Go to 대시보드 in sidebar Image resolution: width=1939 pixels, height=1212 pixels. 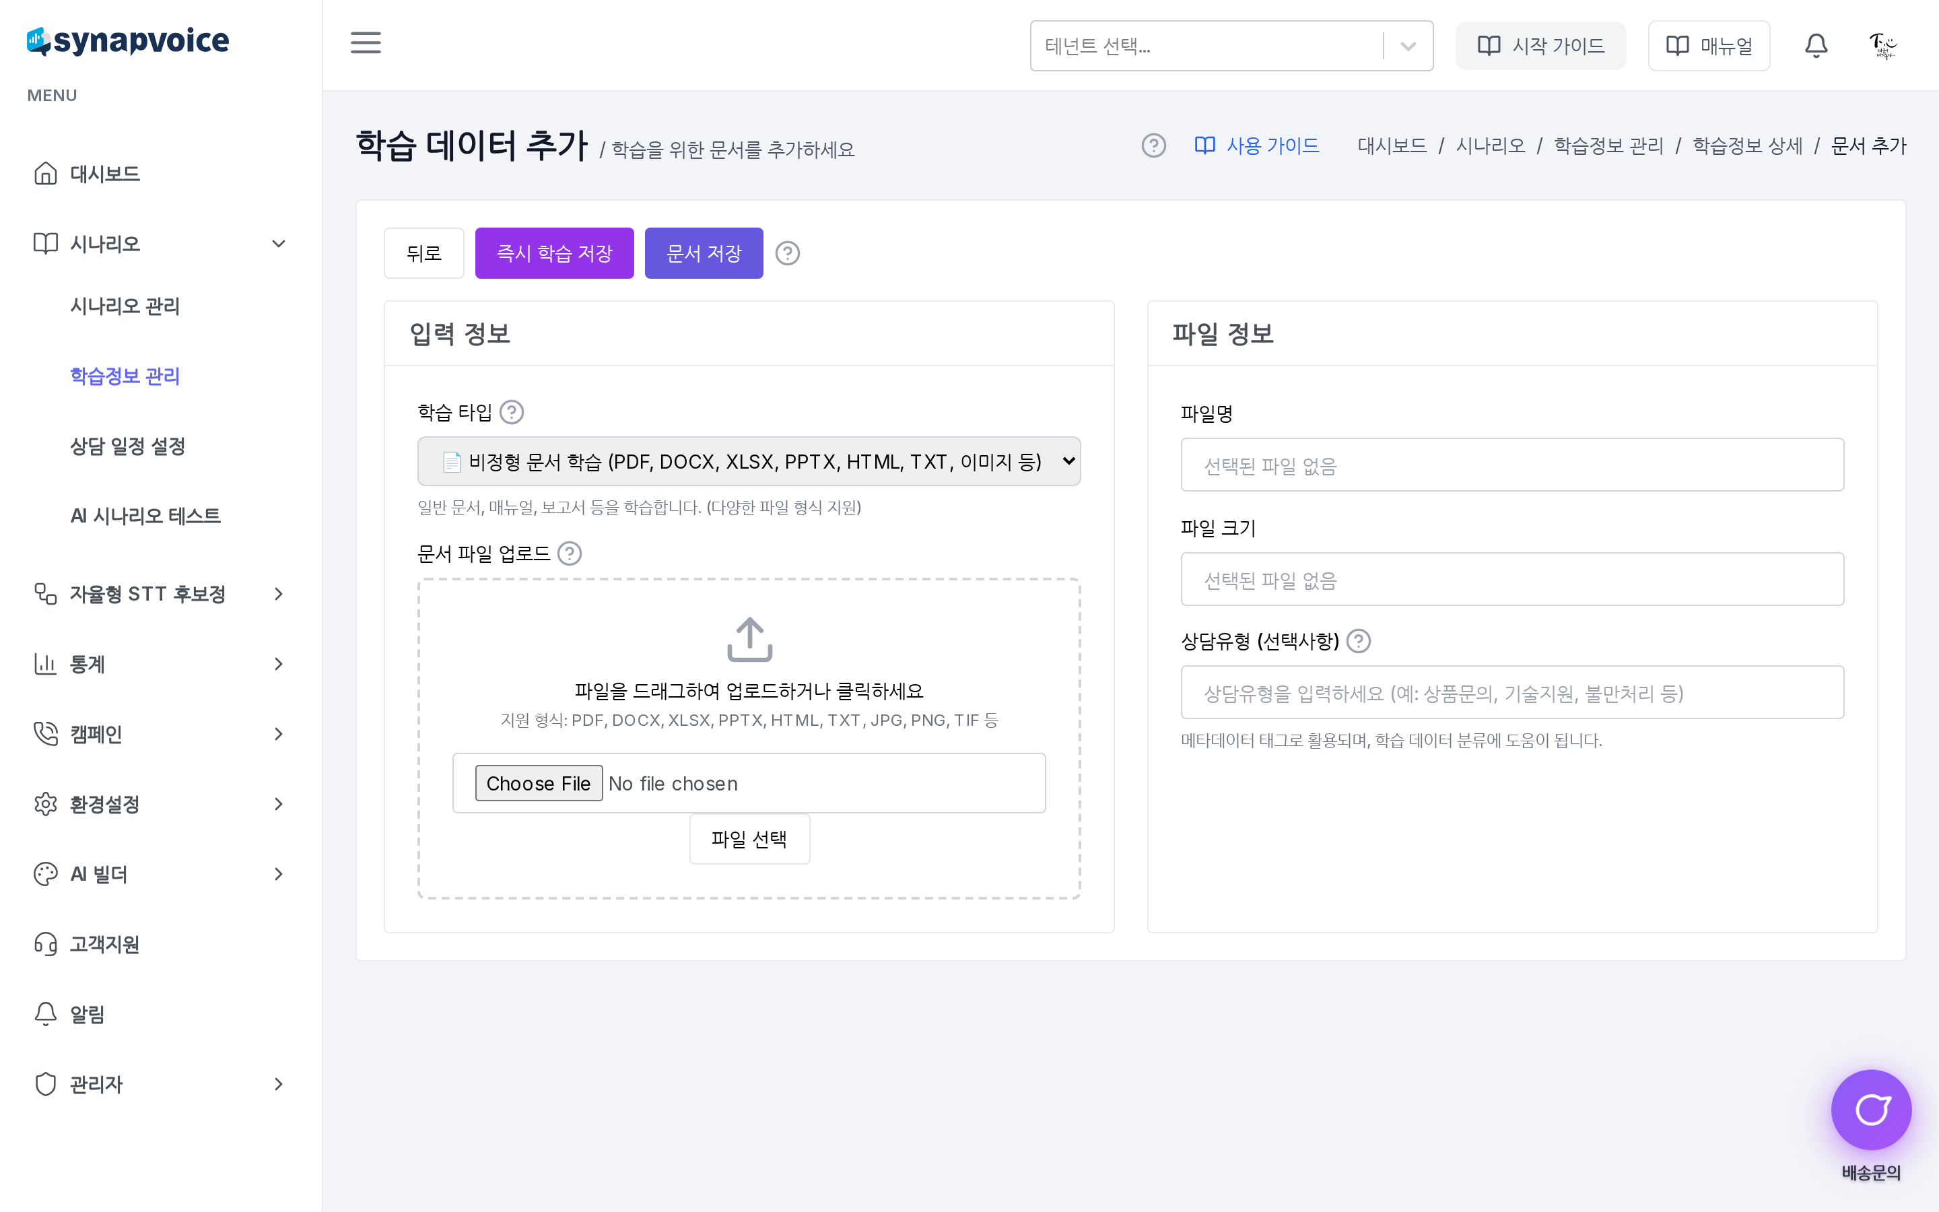click(x=105, y=173)
